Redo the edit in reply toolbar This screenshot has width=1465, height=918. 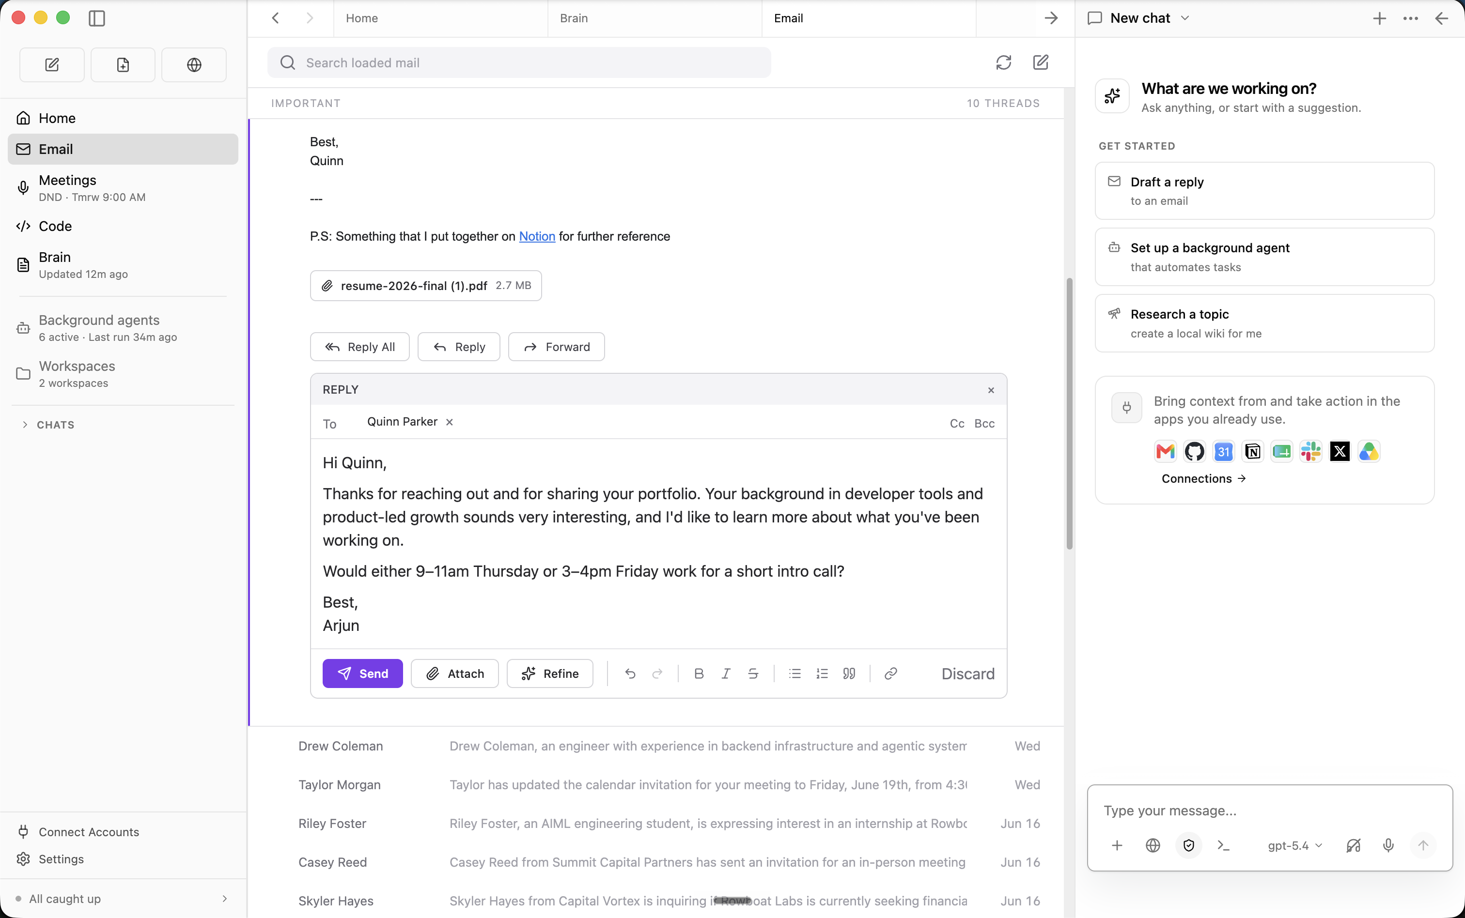click(657, 673)
